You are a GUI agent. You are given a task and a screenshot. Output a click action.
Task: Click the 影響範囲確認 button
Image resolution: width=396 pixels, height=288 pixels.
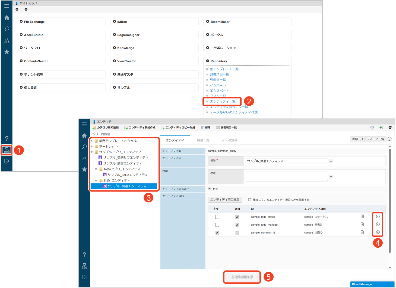coord(242,277)
